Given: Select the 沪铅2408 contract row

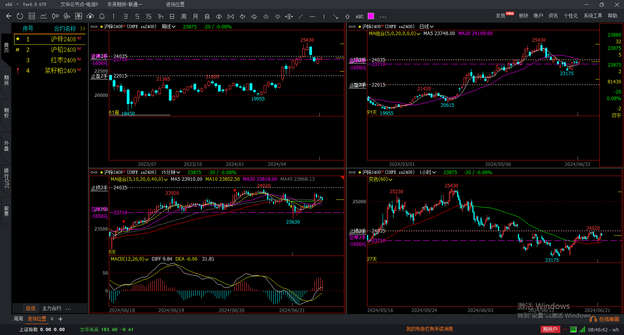Looking at the screenshot, I should [50, 49].
